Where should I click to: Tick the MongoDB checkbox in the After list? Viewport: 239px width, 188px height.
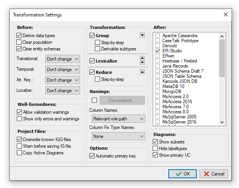tap(157, 91)
